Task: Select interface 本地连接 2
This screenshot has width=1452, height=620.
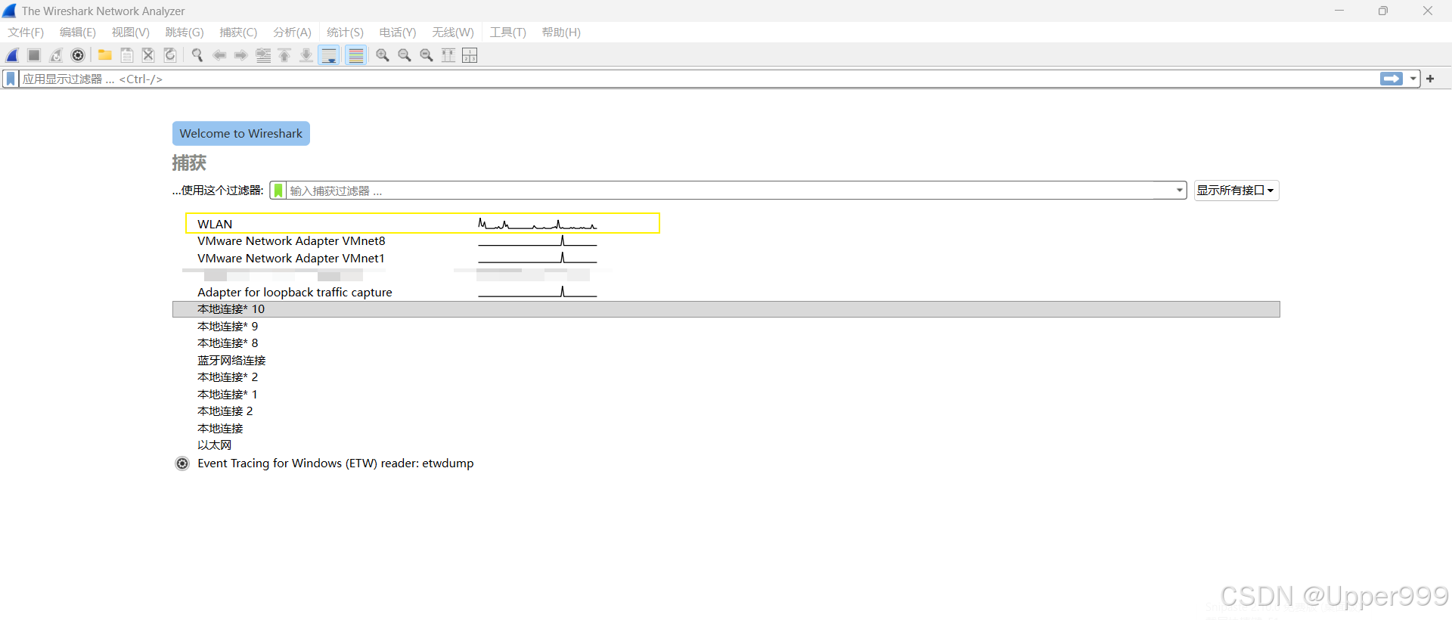Action: pyautogui.click(x=225, y=411)
